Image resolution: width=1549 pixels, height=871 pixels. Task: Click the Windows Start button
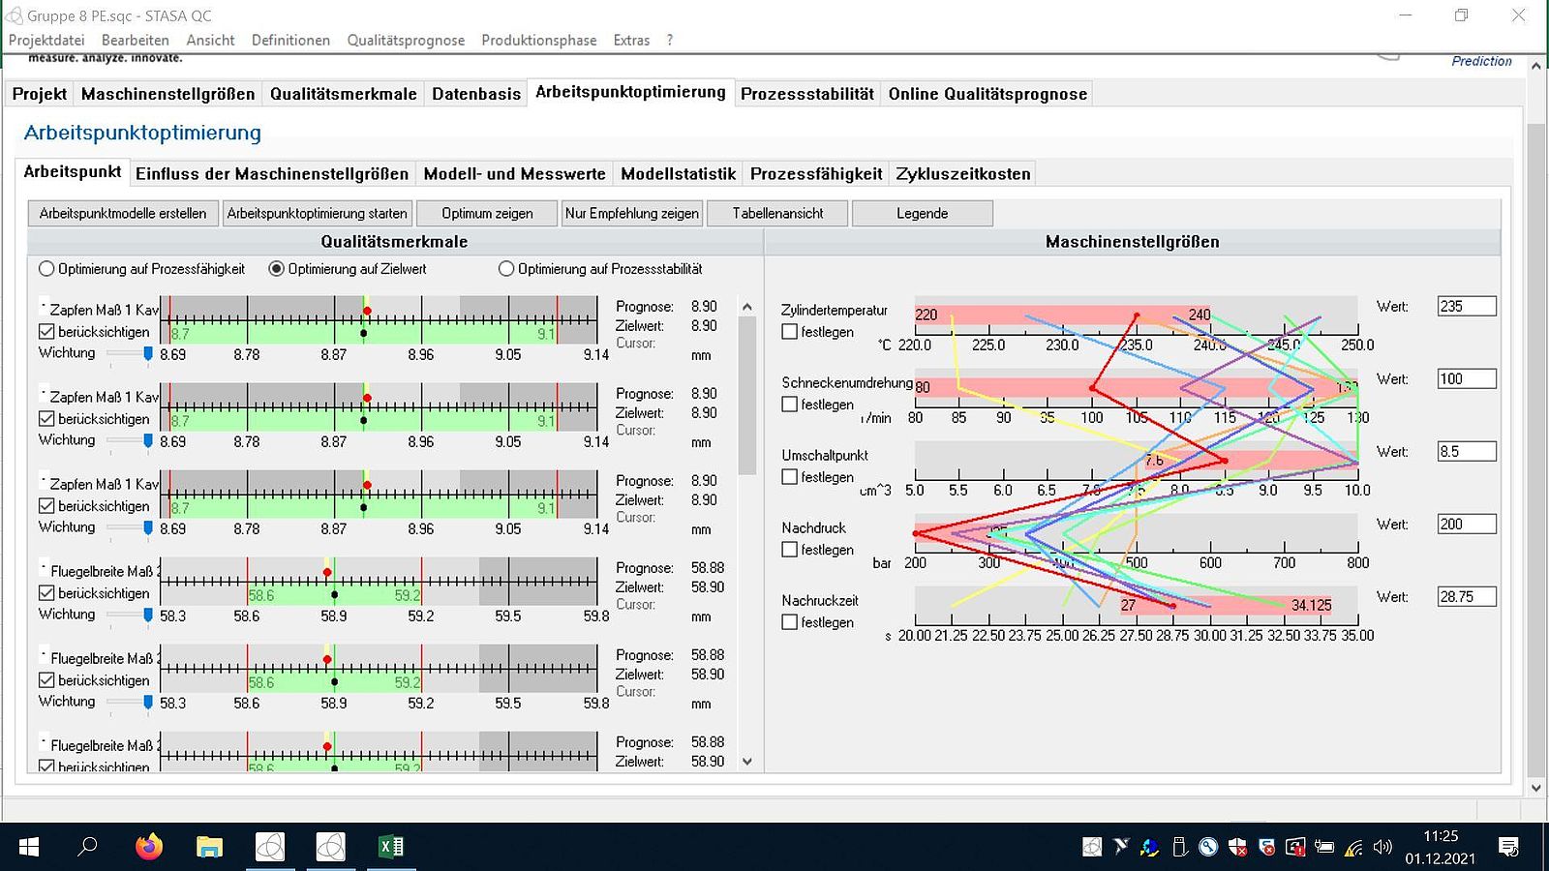29,847
